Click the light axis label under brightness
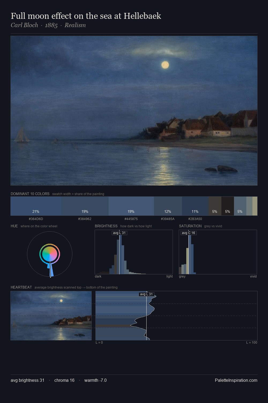 [x=169, y=276]
